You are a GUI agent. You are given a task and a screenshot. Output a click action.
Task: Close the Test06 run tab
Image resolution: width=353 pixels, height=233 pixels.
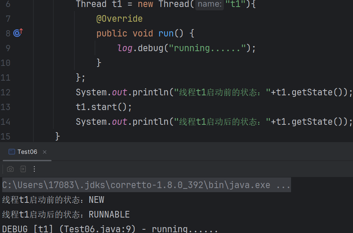45,152
